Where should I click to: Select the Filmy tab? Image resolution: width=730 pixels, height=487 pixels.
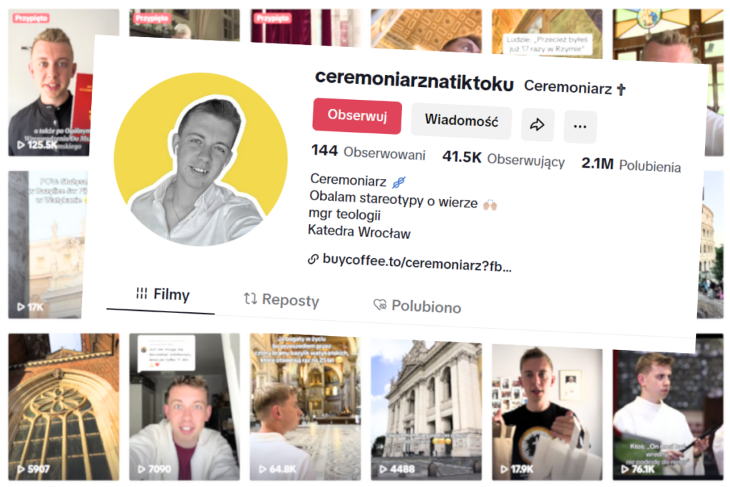[x=163, y=294]
